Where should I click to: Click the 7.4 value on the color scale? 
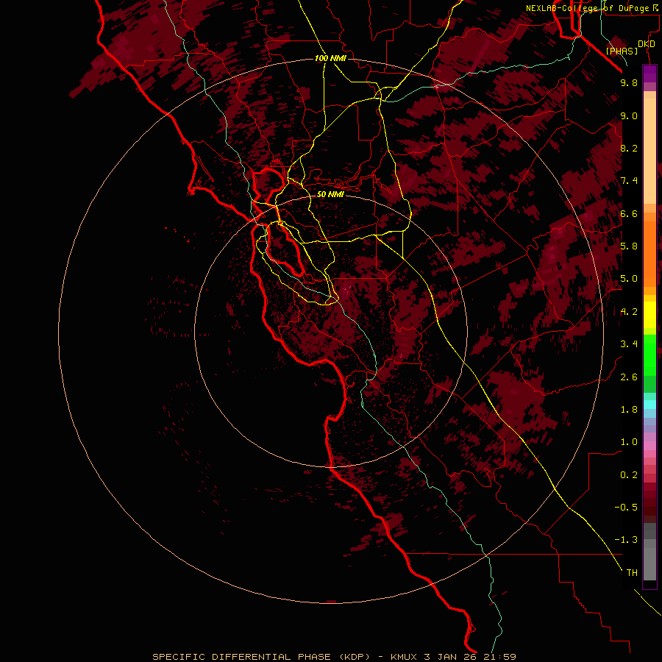click(x=629, y=181)
